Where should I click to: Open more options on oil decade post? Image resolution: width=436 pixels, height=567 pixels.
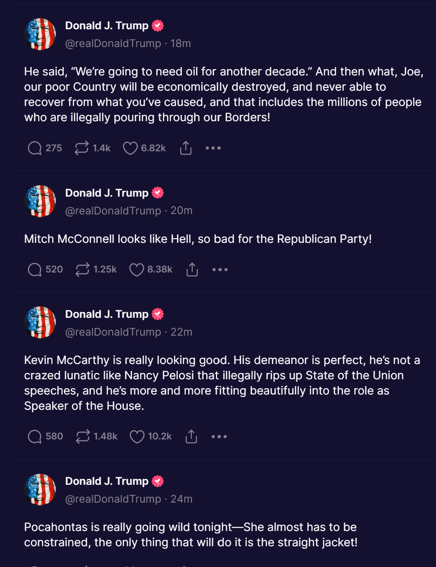point(213,148)
